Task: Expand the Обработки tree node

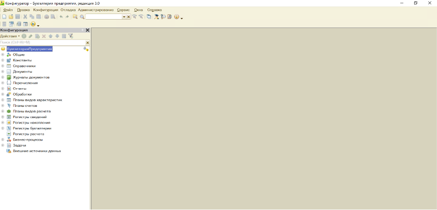Action: click(x=3, y=94)
